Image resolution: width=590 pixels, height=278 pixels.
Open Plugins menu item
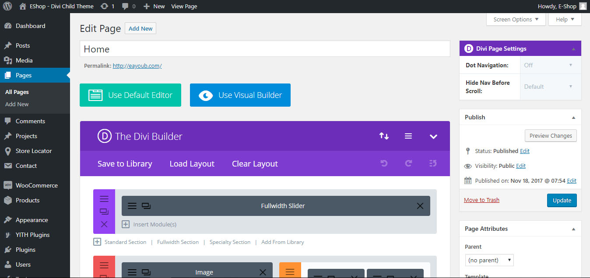[35, 250]
